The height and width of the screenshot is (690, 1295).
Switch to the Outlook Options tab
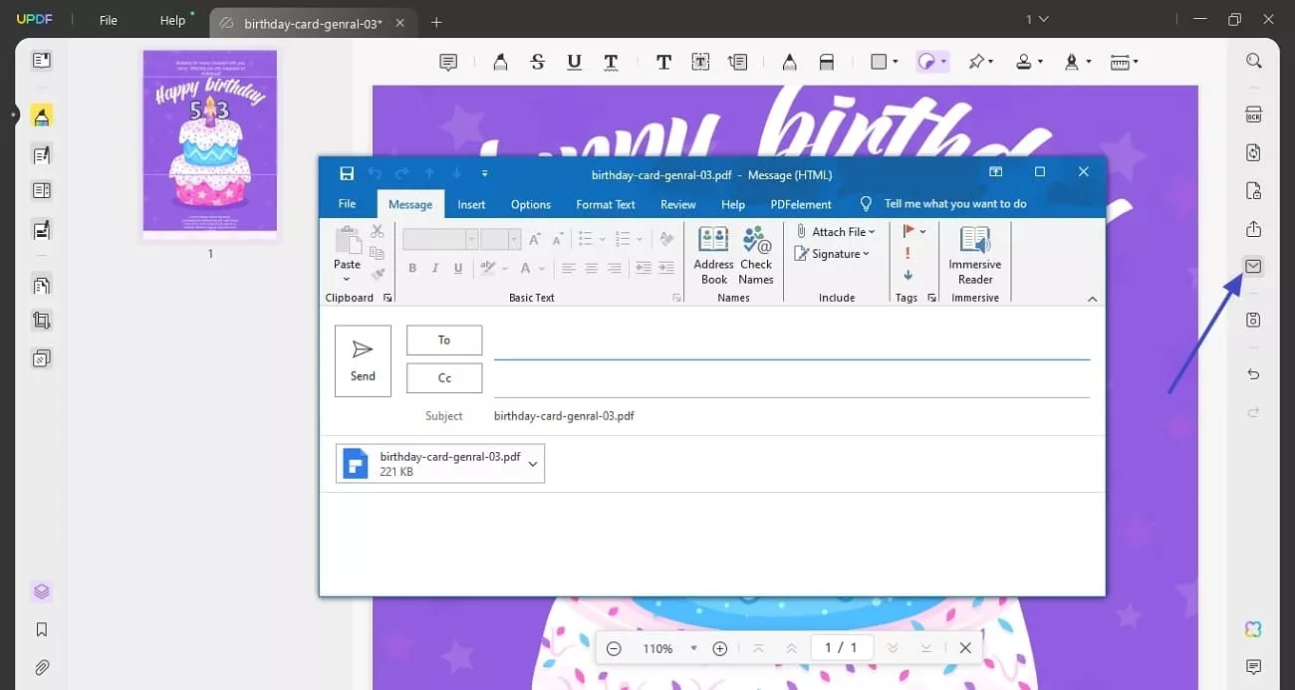point(531,204)
